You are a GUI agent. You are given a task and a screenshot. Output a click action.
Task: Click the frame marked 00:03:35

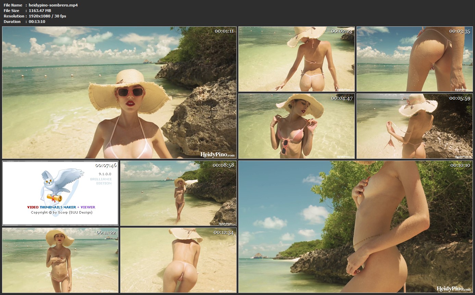click(414, 59)
